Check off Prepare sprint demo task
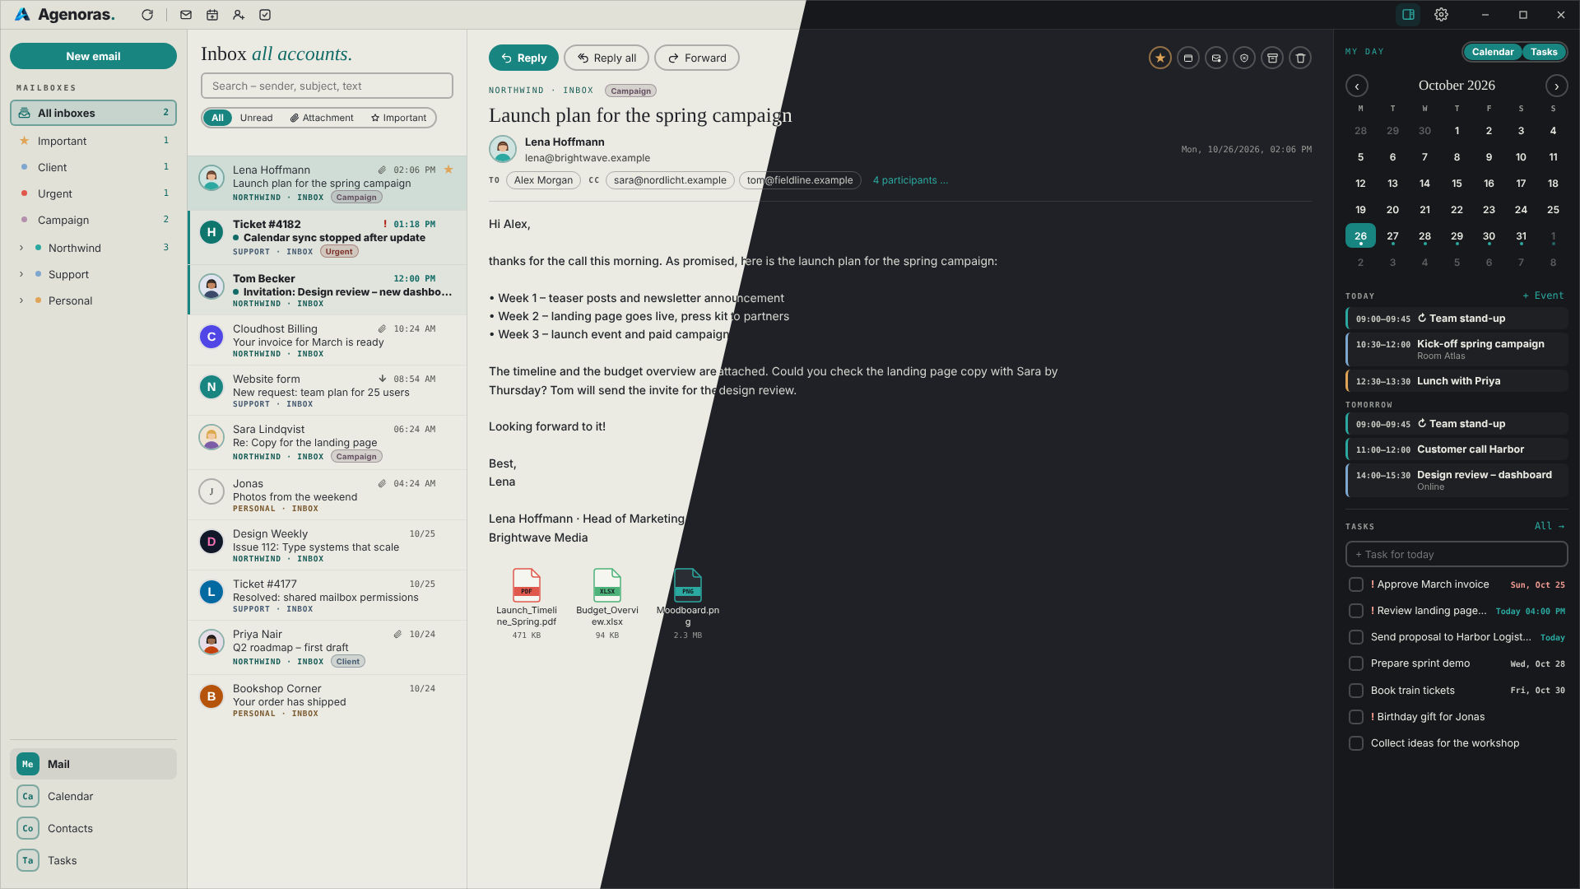This screenshot has width=1580, height=889. 1356,663
